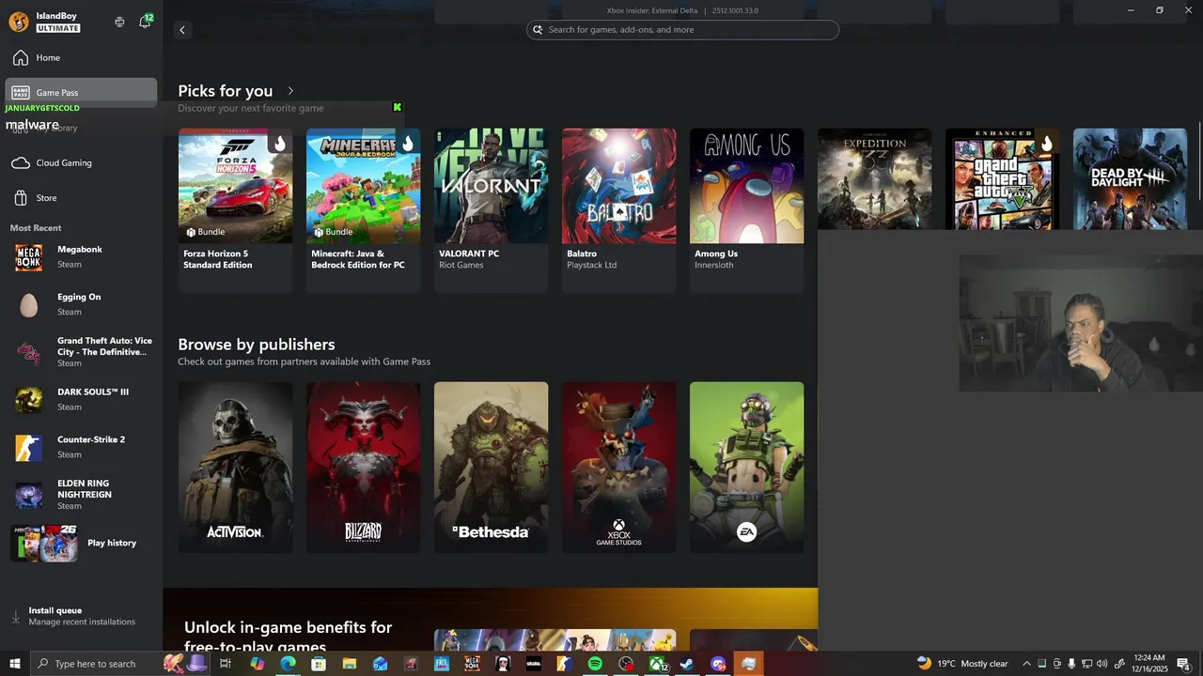1203x676 pixels.
Task: Open the Among Us game card
Action: [746, 210]
